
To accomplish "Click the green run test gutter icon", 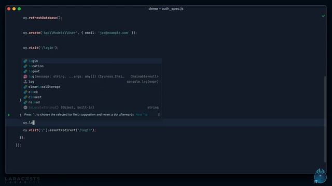I will pyautogui.click(x=9, y=115).
